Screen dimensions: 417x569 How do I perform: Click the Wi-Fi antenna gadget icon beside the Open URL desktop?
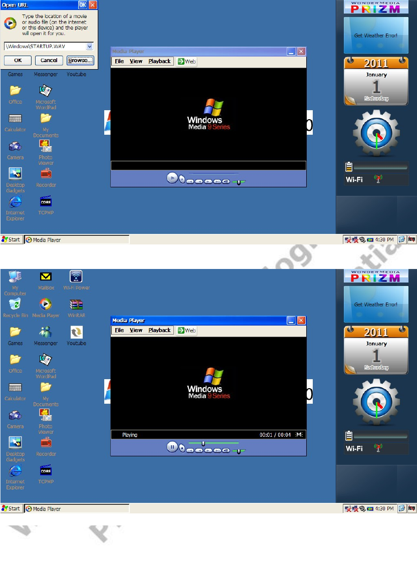coord(378,179)
